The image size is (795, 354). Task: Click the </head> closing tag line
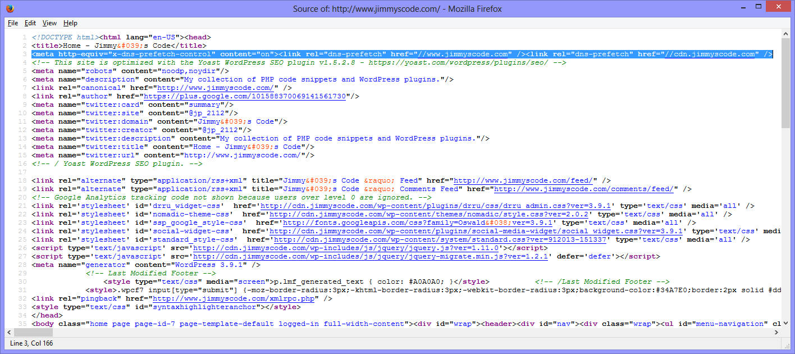47,315
